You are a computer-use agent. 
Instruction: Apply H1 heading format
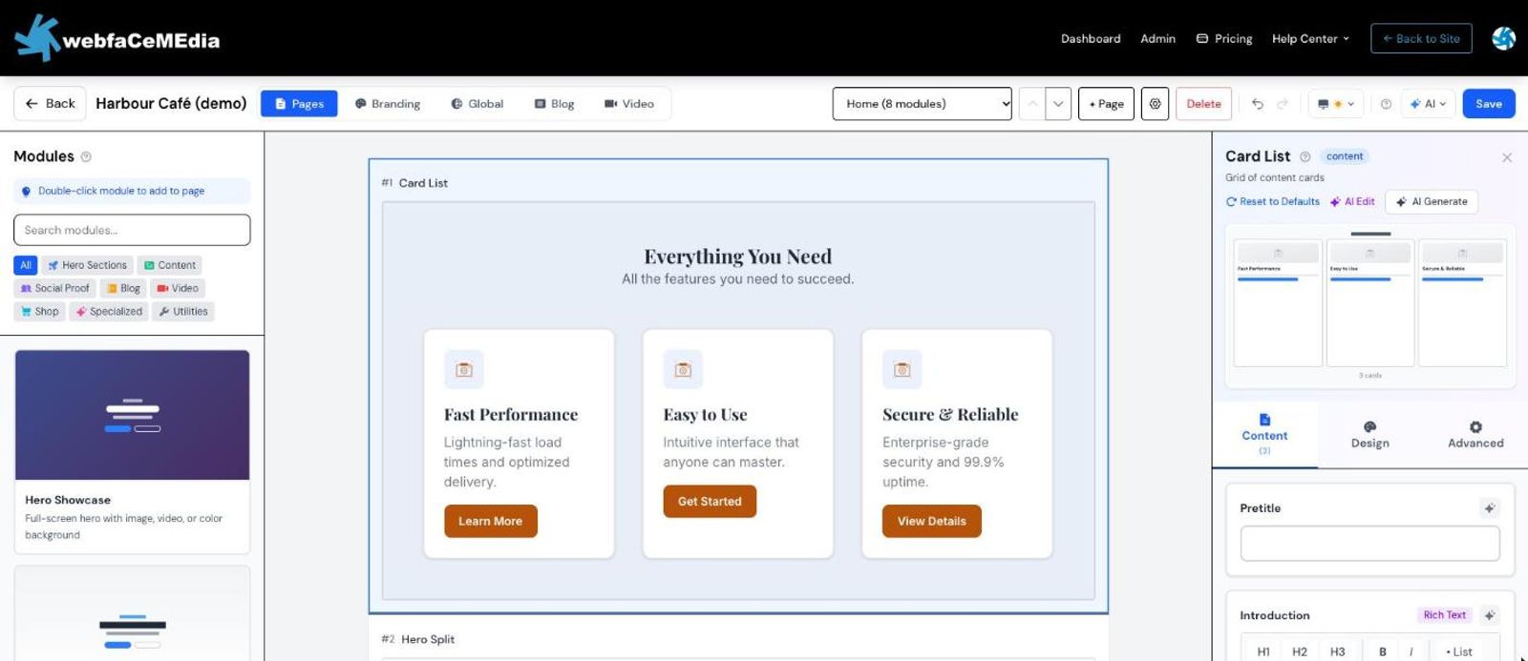1263,651
